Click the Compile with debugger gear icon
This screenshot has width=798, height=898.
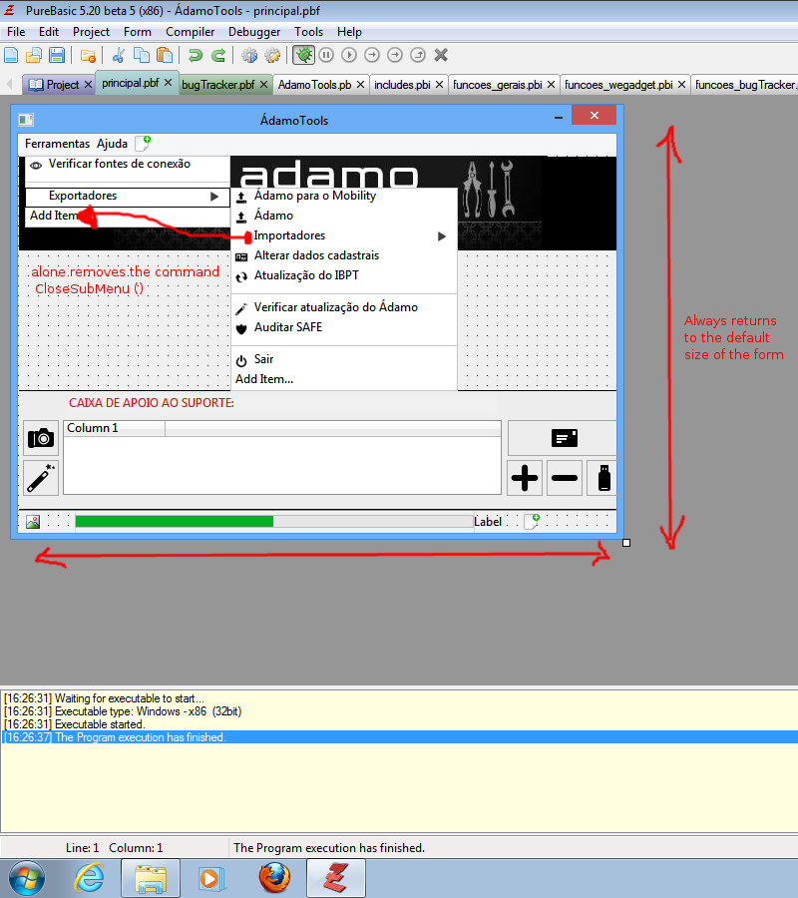pyautogui.click(x=272, y=55)
